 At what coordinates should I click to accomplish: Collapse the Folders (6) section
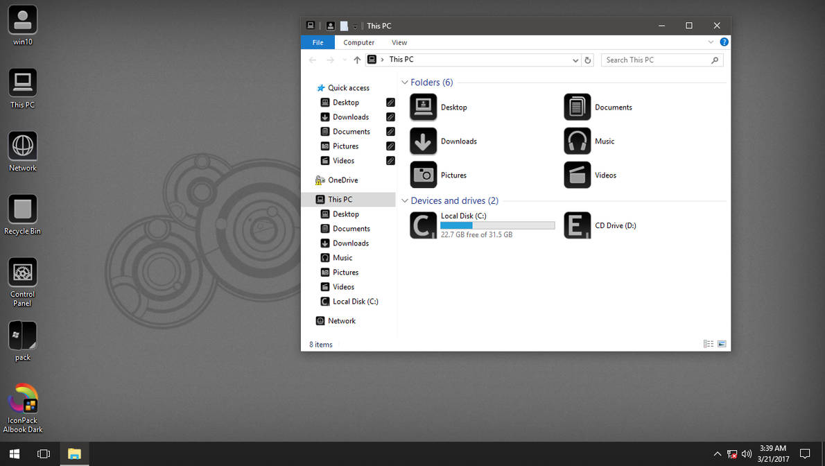pos(404,82)
